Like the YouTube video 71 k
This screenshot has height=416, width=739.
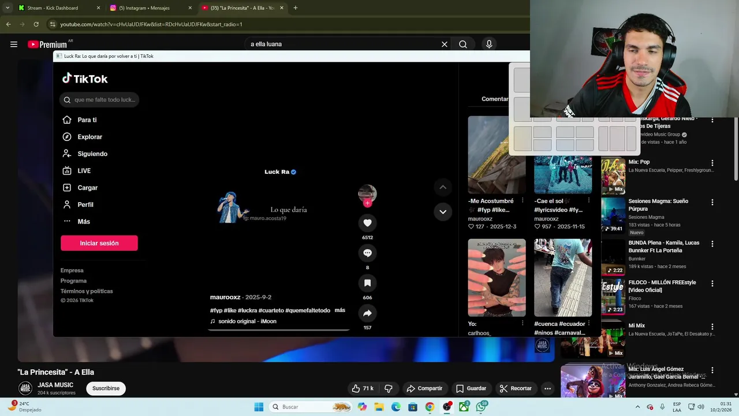click(x=363, y=388)
